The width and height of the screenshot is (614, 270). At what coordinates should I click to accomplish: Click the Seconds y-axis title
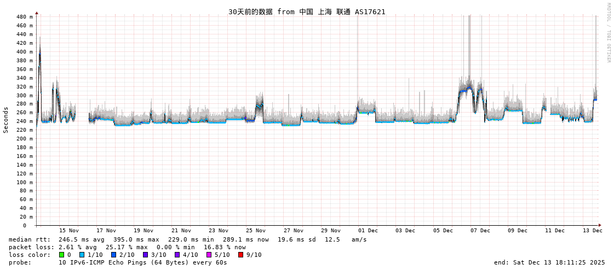[x=6, y=120]
